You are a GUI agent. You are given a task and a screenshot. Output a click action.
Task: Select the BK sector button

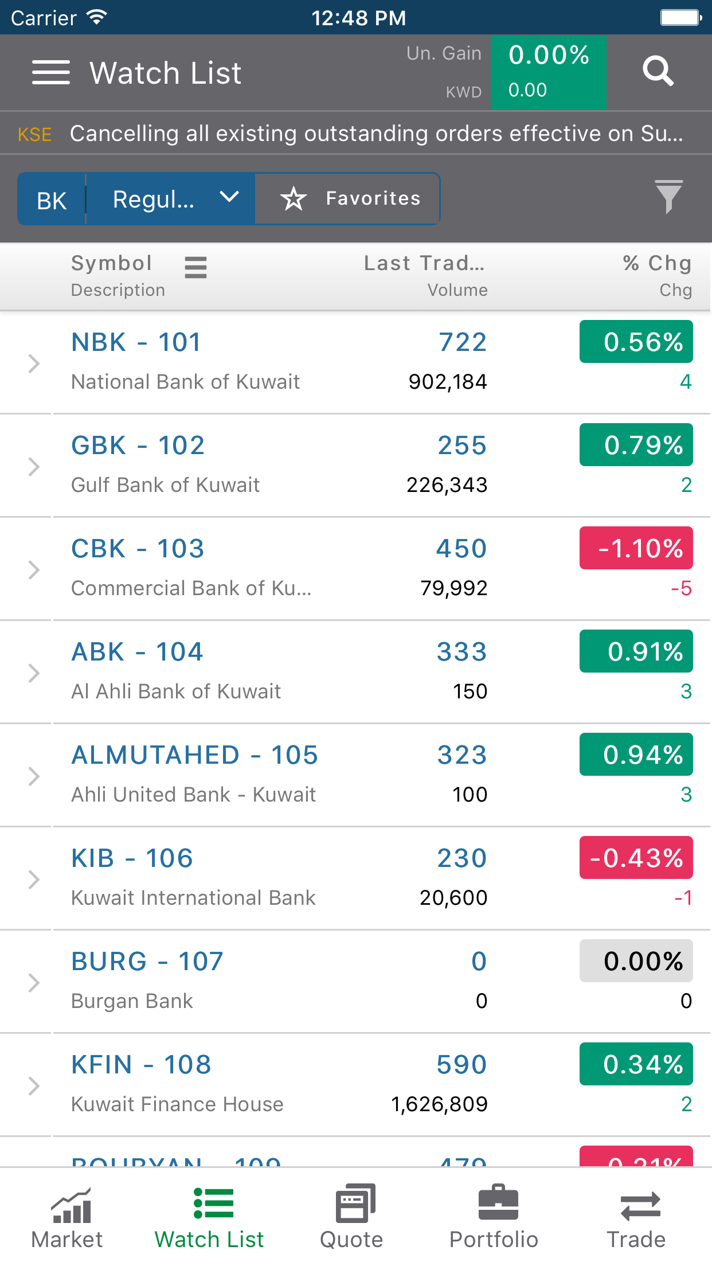tap(52, 200)
